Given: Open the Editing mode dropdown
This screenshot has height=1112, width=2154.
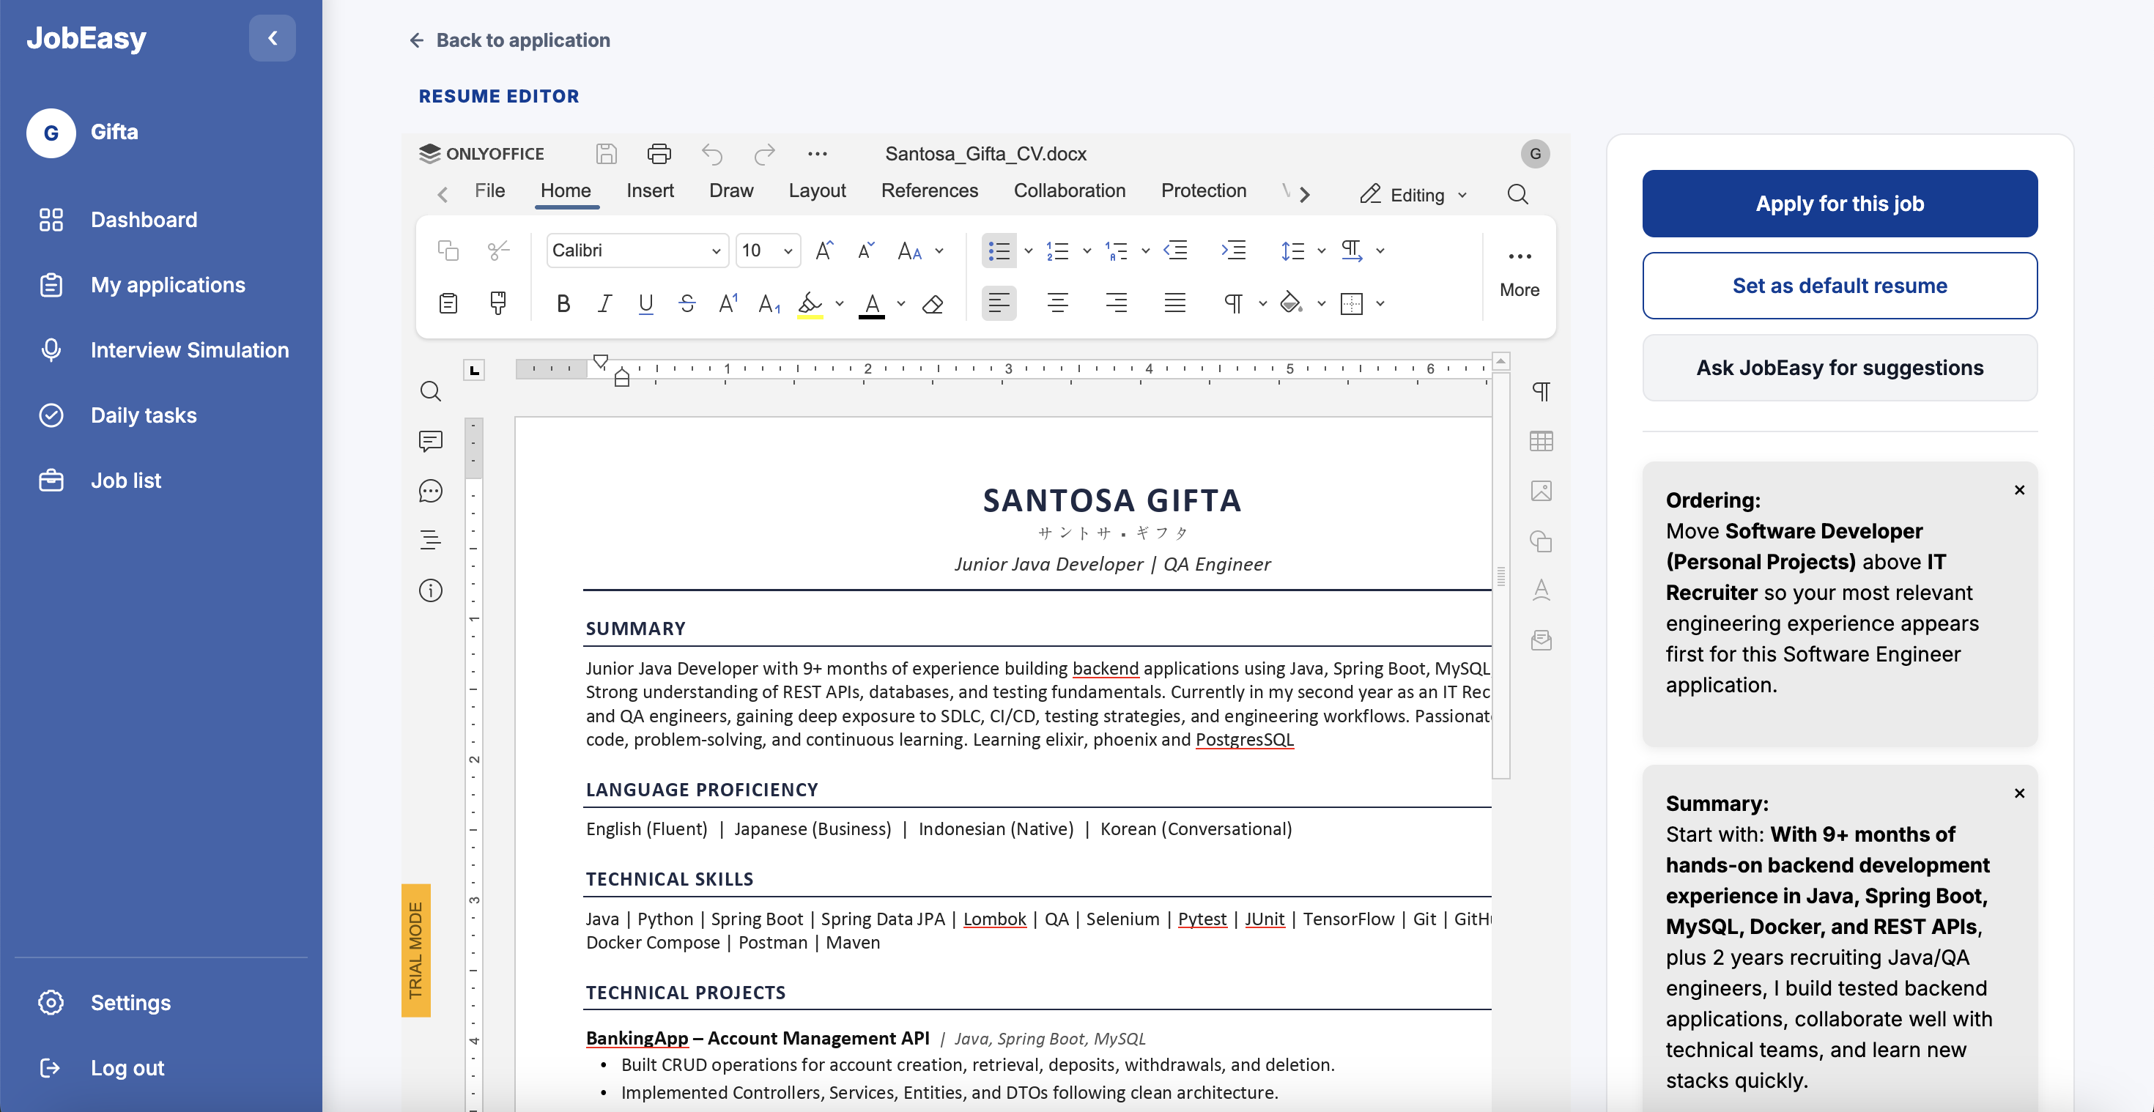Looking at the screenshot, I should point(1414,195).
